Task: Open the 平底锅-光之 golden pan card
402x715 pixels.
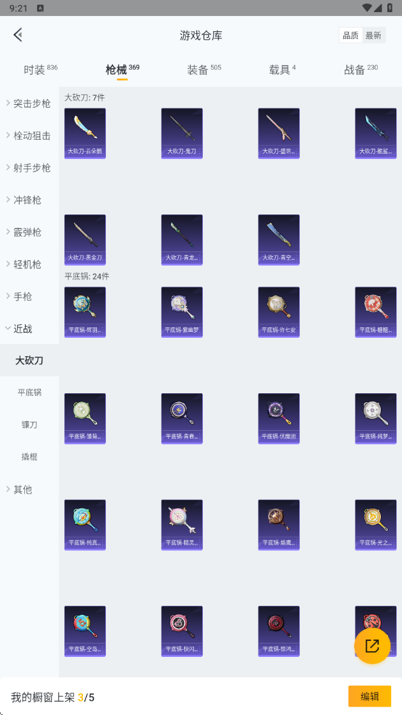Action: [x=376, y=525]
